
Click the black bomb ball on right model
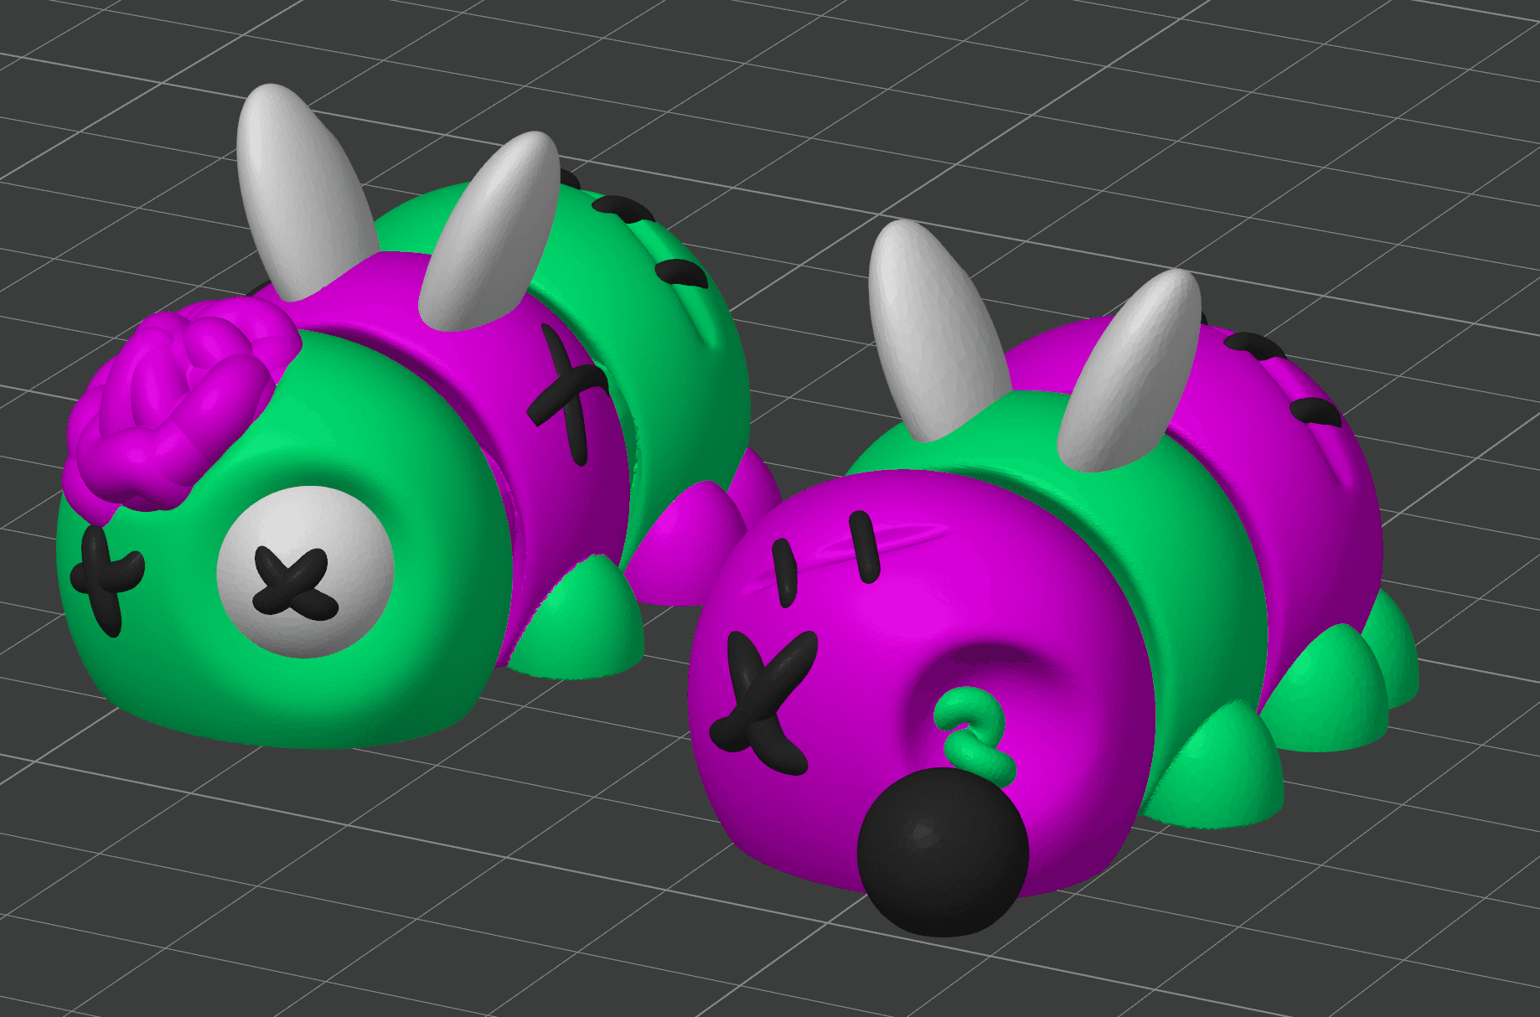tap(943, 852)
